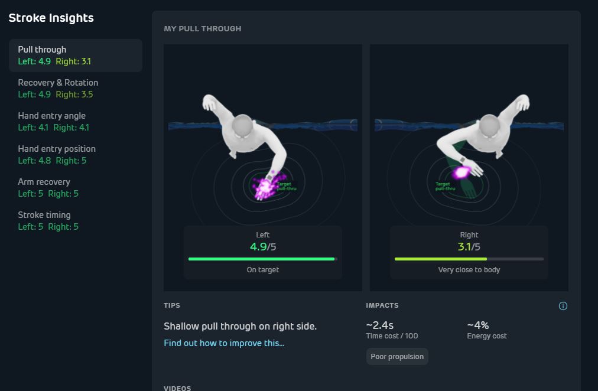Image resolution: width=598 pixels, height=391 pixels.
Task: Select the Pull through insight
Action: (x=76, y=56)
